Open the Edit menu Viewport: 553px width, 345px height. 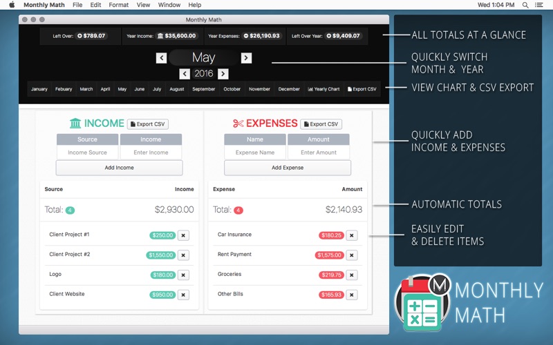(x=95, y=5)
